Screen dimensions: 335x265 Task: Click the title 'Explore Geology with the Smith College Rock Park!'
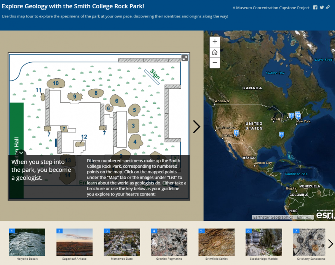tap(73, 6)
